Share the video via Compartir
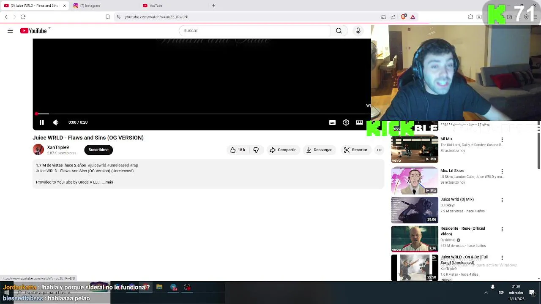 pyautogui.click(x=282, y=150)
